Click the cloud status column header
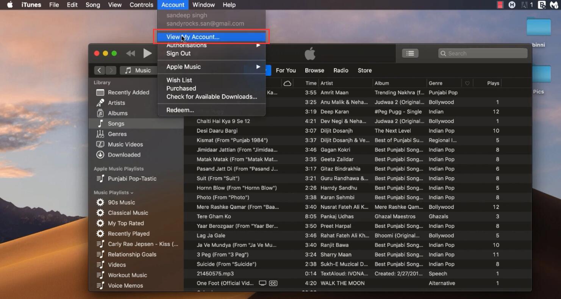The height and width of the screenshot is (299, 561). (288, 83)
